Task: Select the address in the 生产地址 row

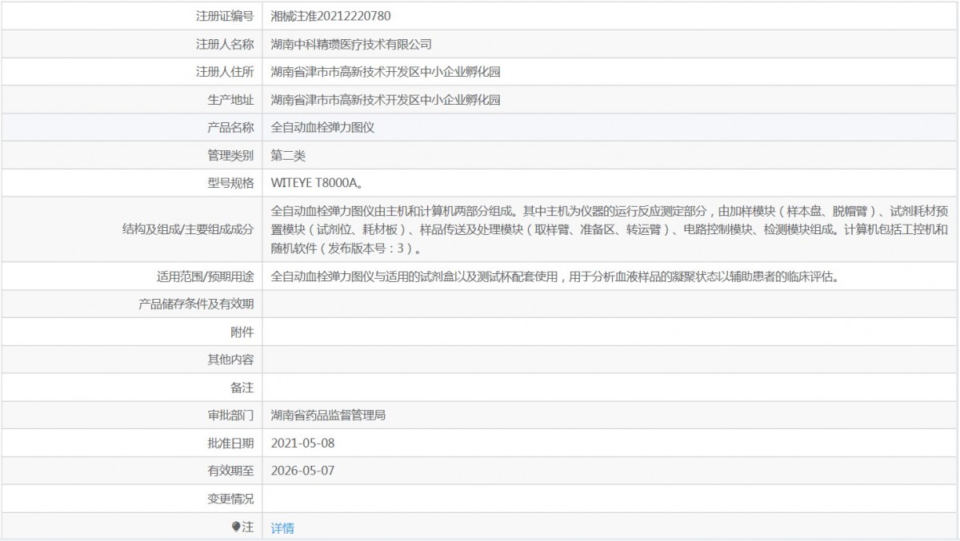Action: 386,100
